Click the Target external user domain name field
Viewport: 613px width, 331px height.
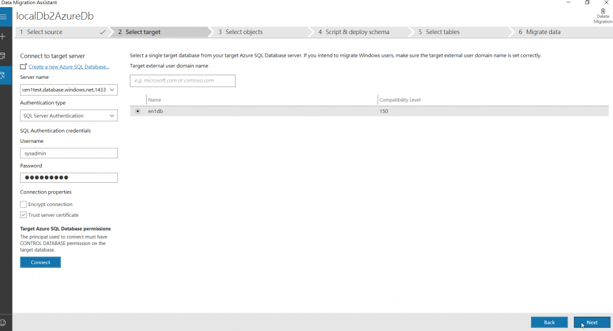[183, 81]
